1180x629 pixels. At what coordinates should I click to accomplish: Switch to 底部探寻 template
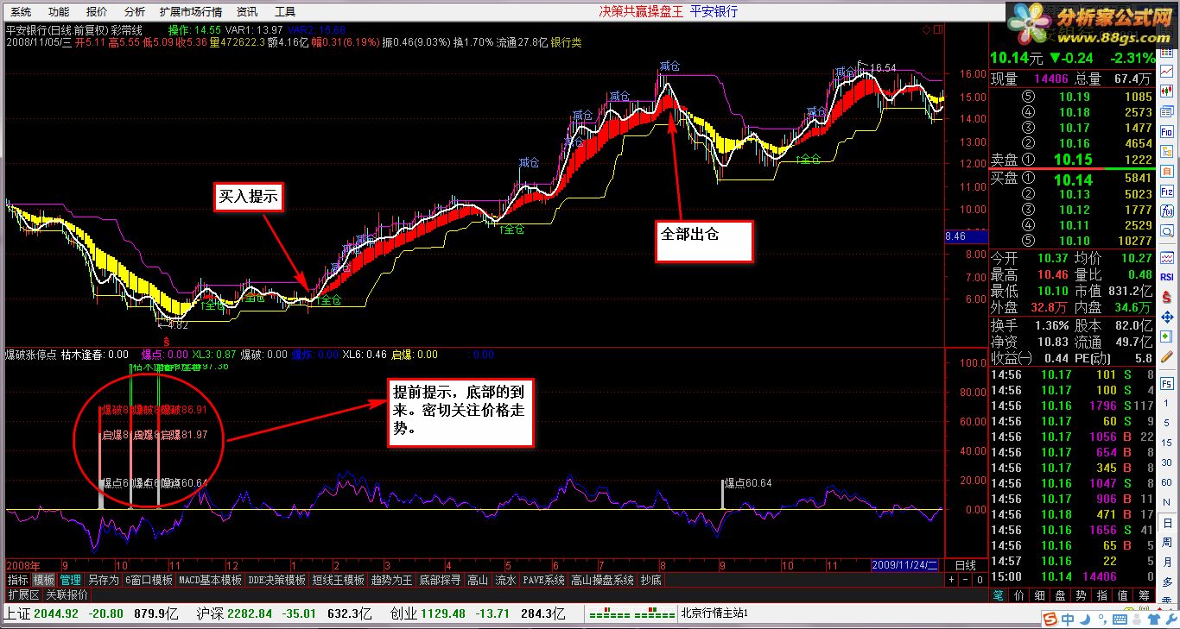(440, 580)
